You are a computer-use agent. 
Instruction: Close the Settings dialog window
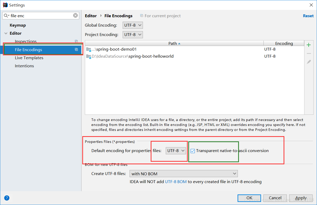(311, 5)
